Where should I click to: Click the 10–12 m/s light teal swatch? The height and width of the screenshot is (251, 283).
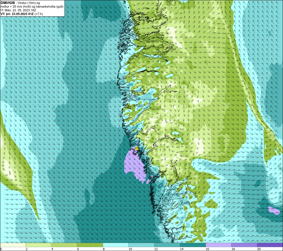click(x=141, y=245)
